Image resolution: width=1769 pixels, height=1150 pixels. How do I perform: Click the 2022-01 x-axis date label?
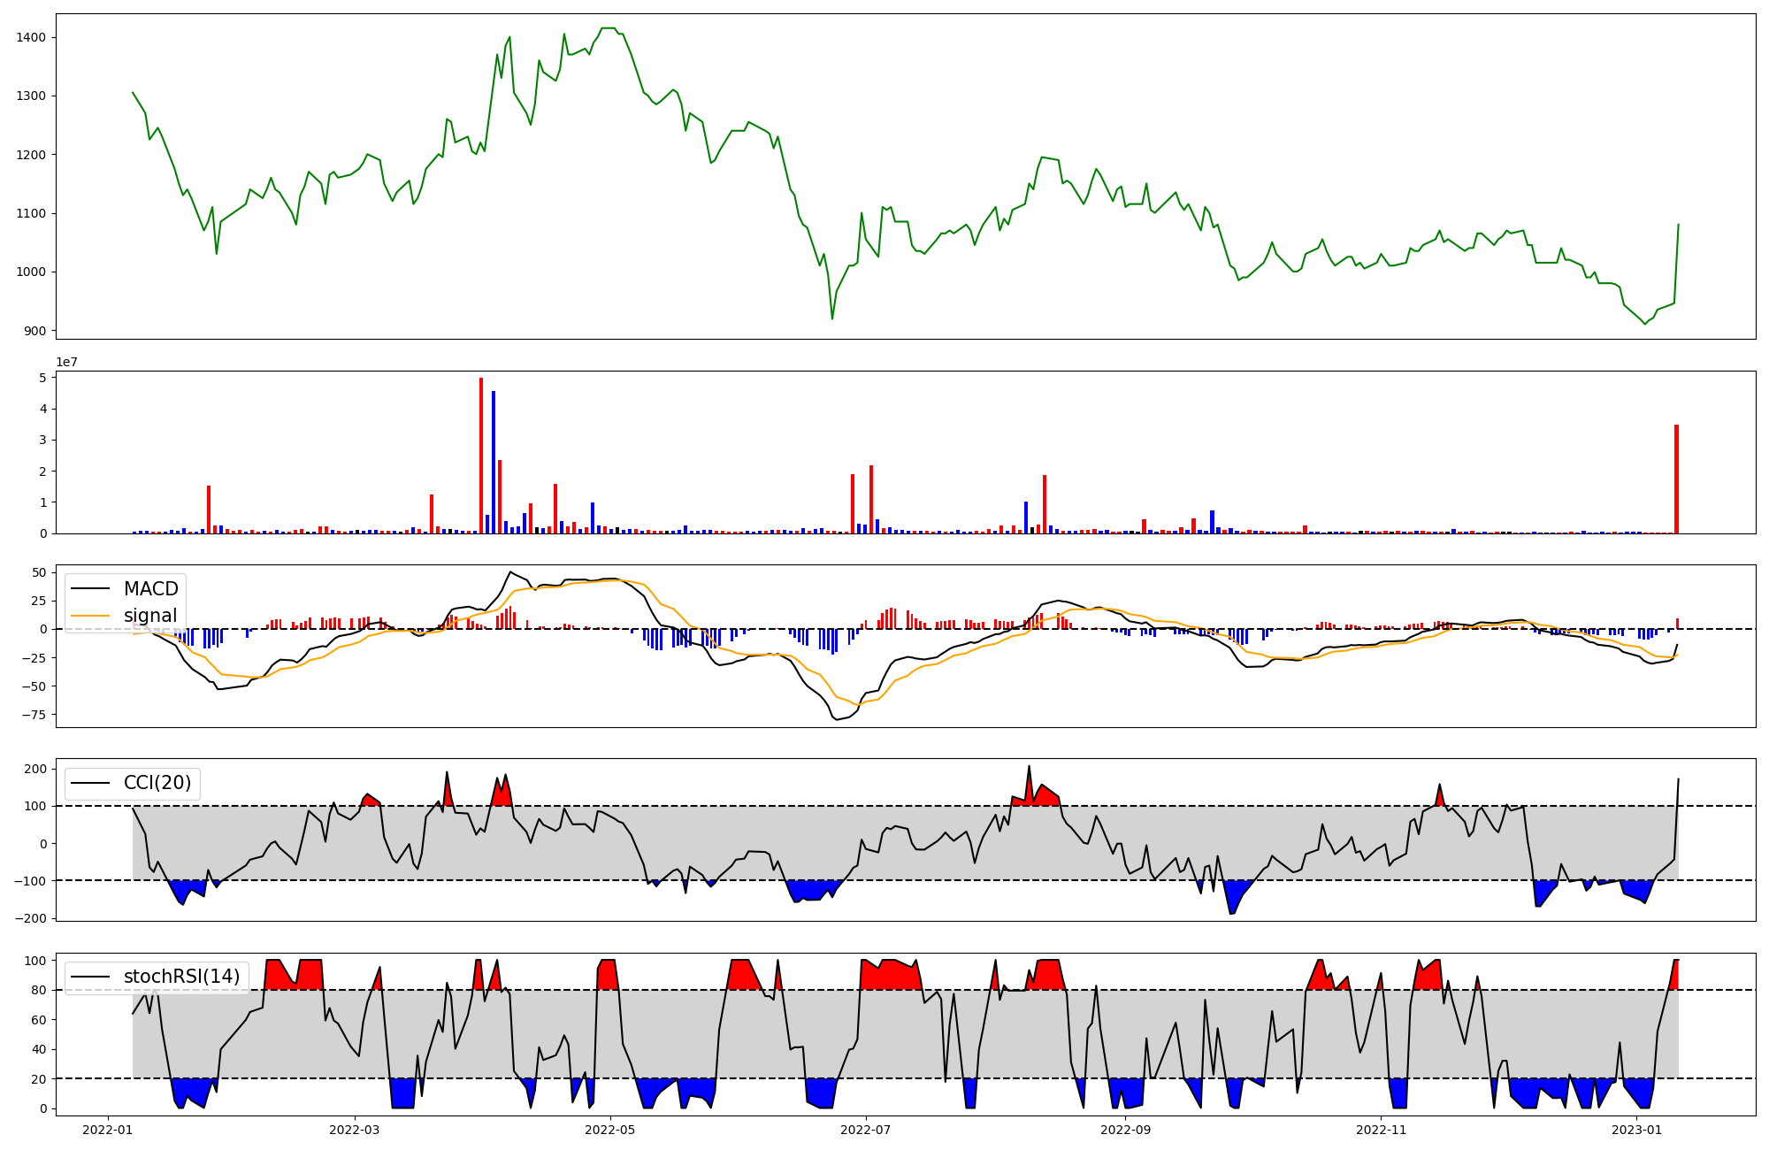[x=108, y=1130]
